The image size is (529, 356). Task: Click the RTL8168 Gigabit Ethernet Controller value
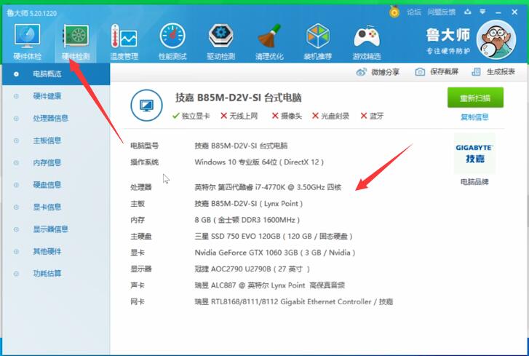[x=294, y=301]
